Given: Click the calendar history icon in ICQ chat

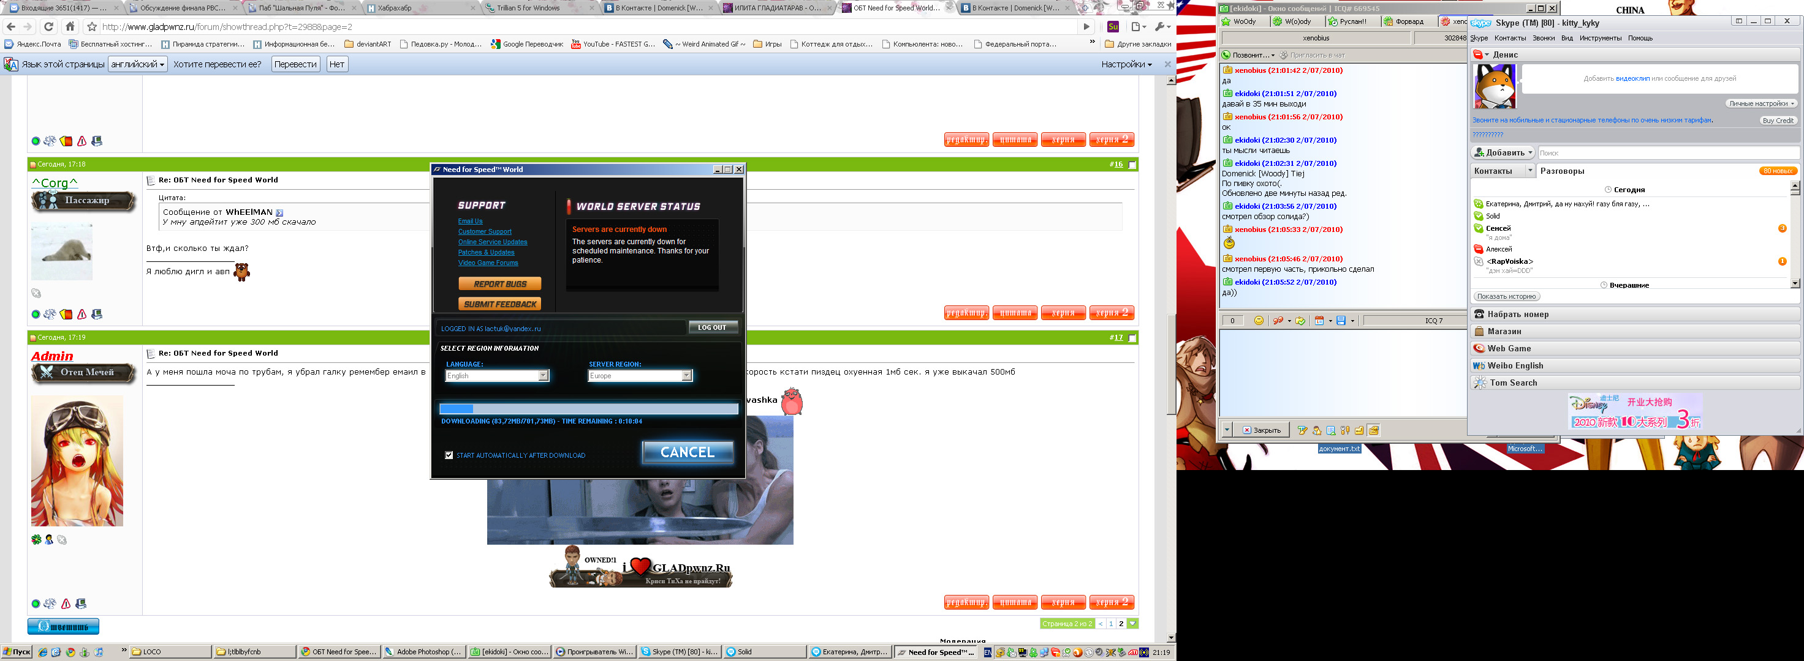Looking at the screenshot, I should point(1319,320).
